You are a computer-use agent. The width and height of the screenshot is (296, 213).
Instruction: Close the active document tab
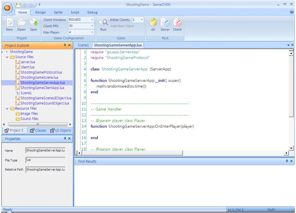[x=293, y=45]
